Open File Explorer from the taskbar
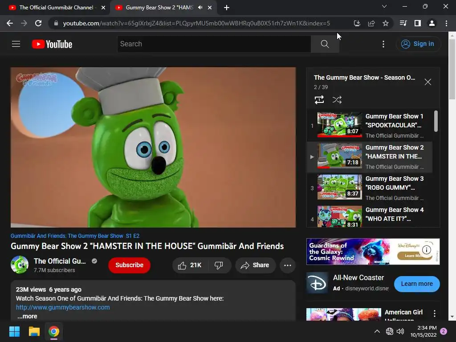The image size is (456, 342). [x=34, y=331]
